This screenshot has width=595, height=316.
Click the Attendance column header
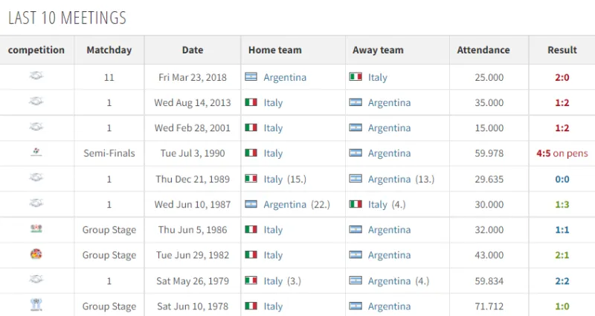[x=483, y=50]
